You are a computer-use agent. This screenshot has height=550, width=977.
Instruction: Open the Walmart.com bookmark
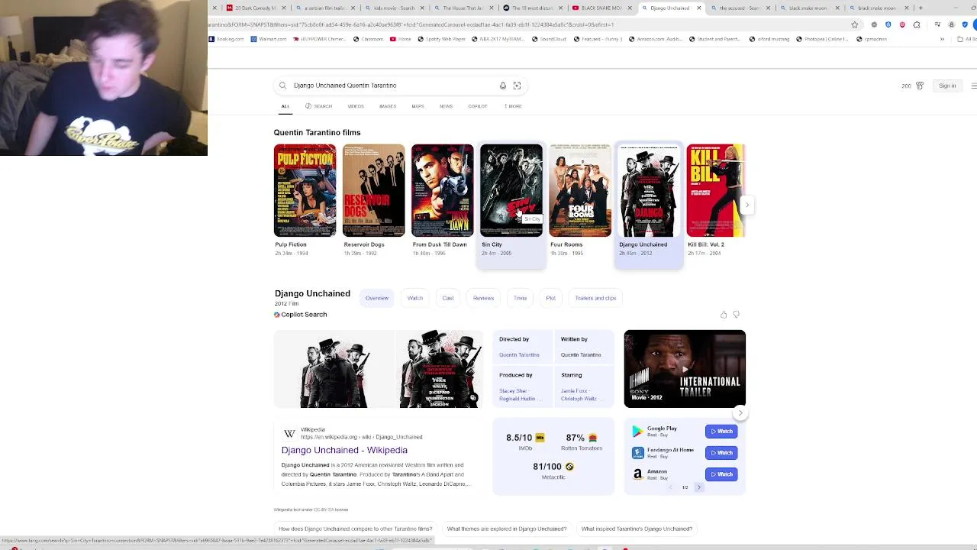(269, 39)
